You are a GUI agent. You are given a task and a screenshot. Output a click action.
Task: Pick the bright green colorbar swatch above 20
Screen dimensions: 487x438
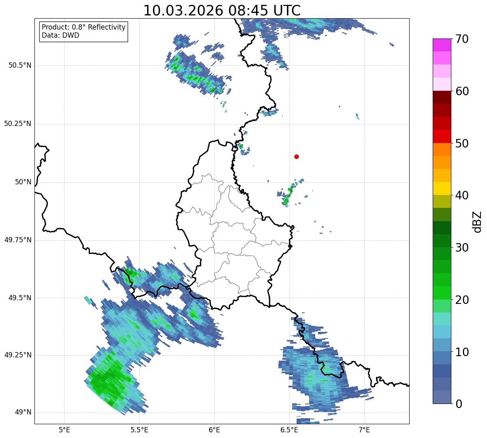point(442,293)
